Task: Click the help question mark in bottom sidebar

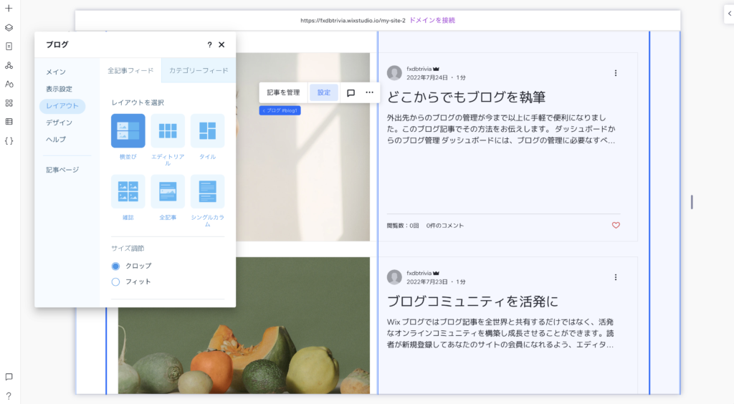Action: (x=9, y=396)
